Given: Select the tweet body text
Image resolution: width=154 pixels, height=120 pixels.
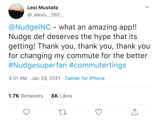Looking at the screenshot, I should 79,46.
